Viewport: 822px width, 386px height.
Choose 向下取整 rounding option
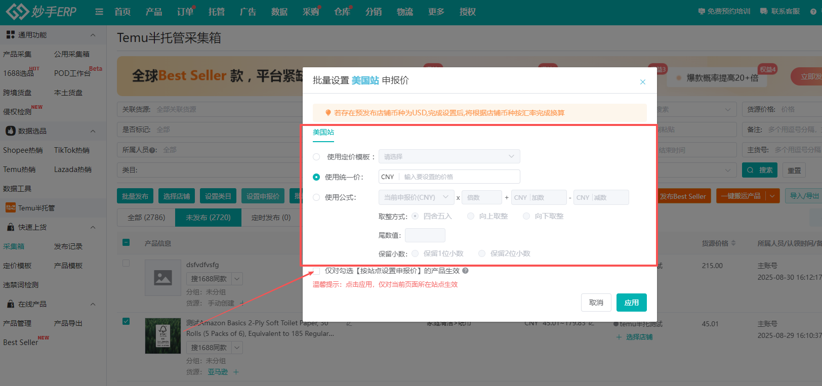click(x=526, y=216)
